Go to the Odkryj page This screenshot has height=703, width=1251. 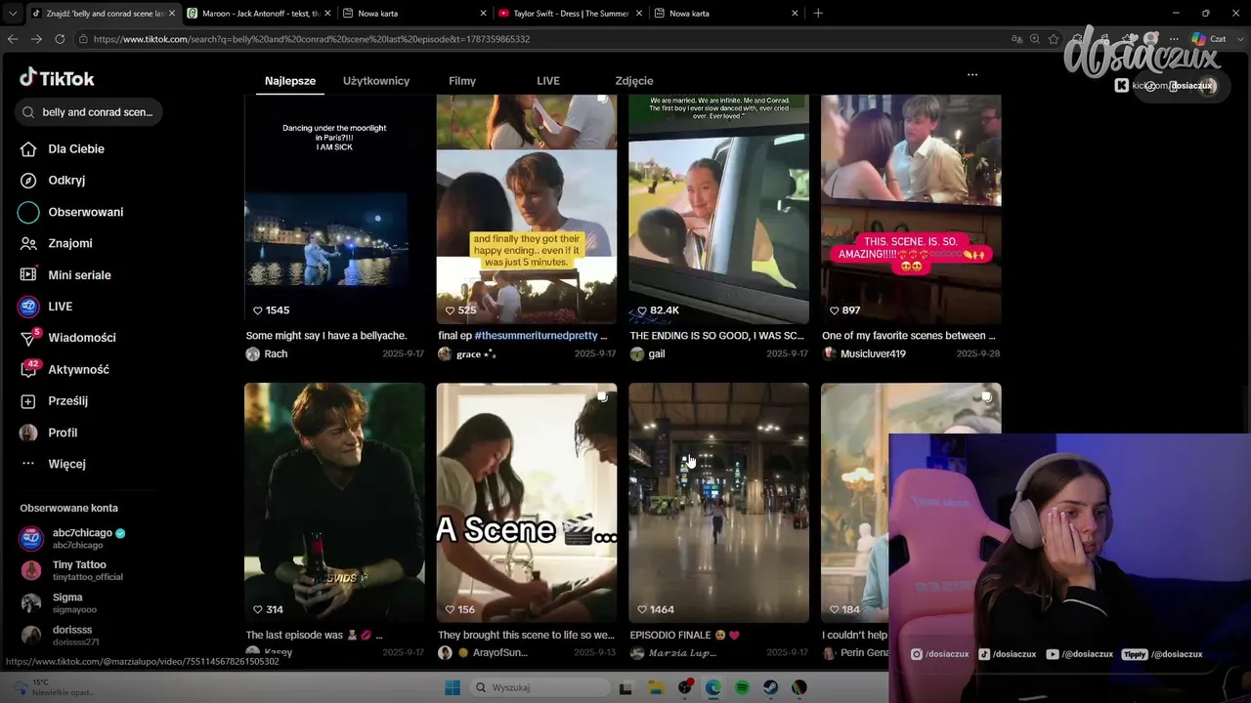point(66,180)
